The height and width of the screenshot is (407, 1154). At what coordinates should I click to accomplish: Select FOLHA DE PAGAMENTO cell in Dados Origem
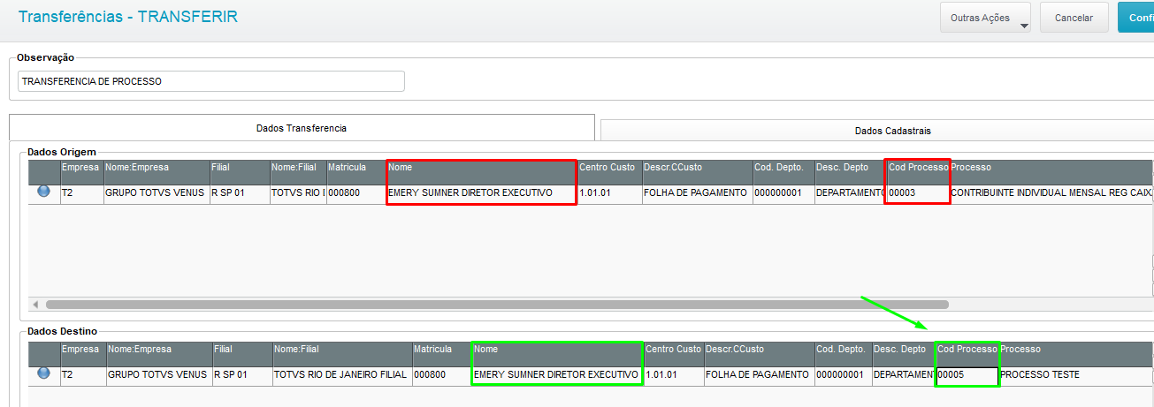[696, 192]
